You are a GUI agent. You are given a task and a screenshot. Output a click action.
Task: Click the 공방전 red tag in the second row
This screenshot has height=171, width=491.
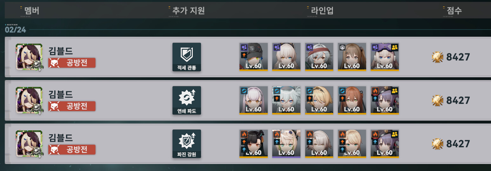pos(72,106)
